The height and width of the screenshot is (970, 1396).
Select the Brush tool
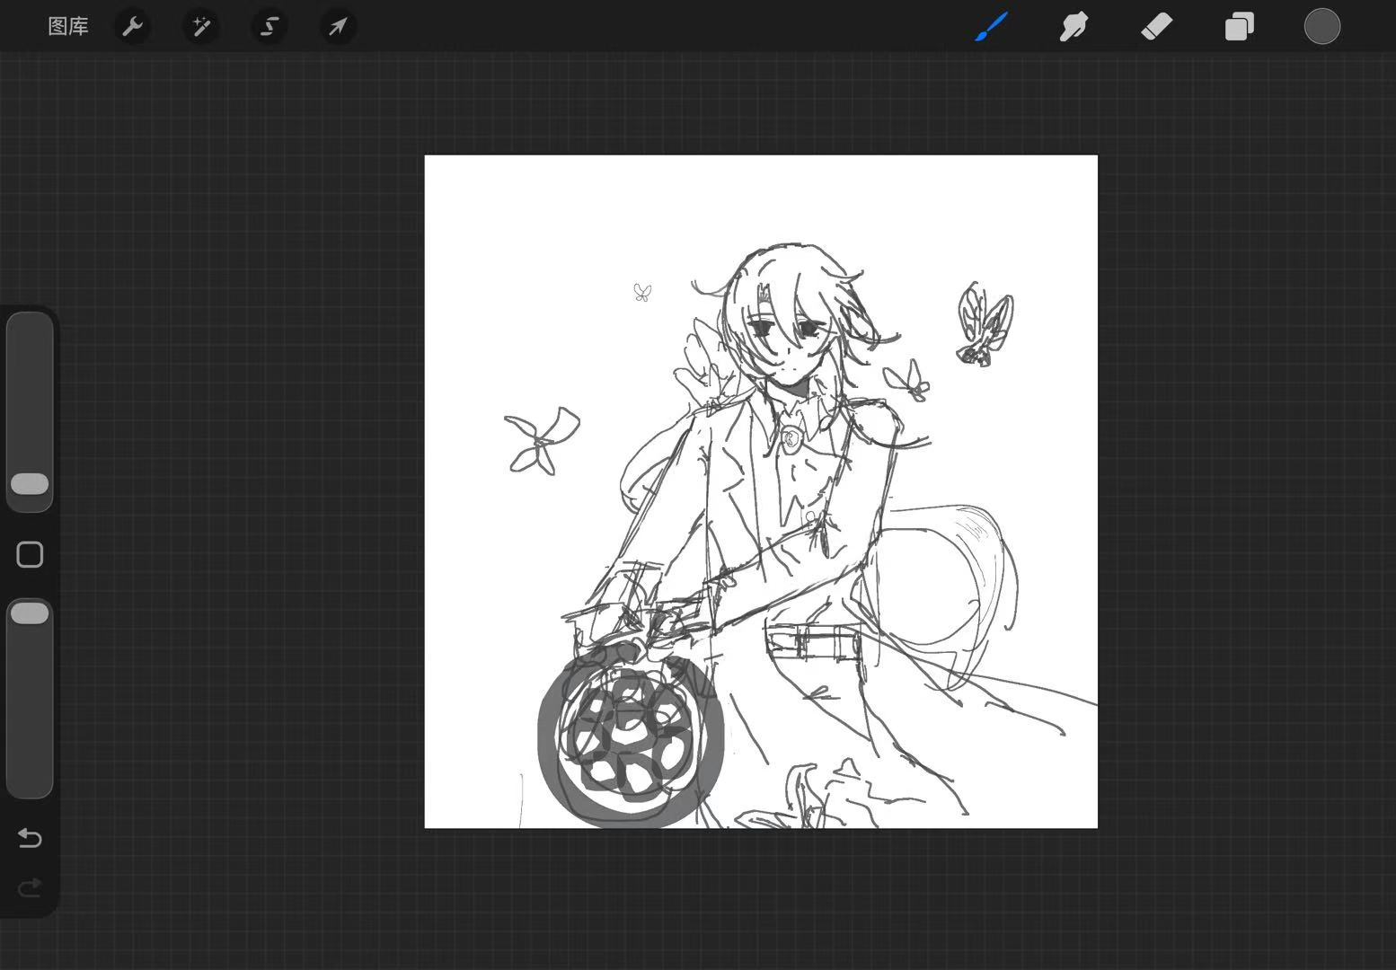[992, 27]
